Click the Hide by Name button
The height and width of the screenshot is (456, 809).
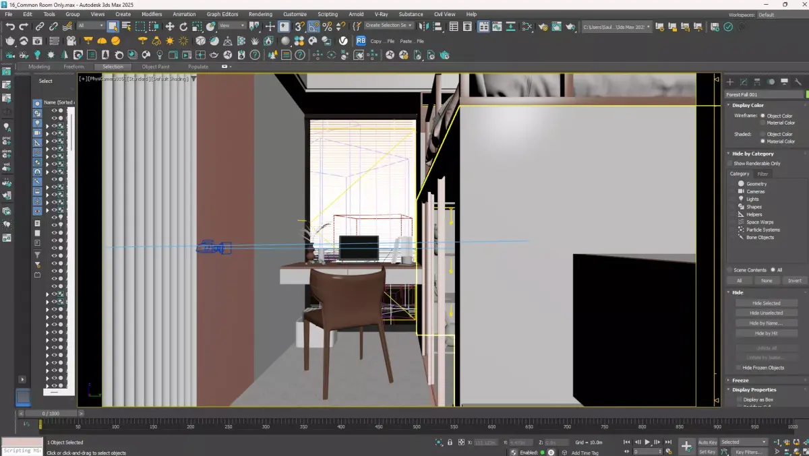(767, 323)
